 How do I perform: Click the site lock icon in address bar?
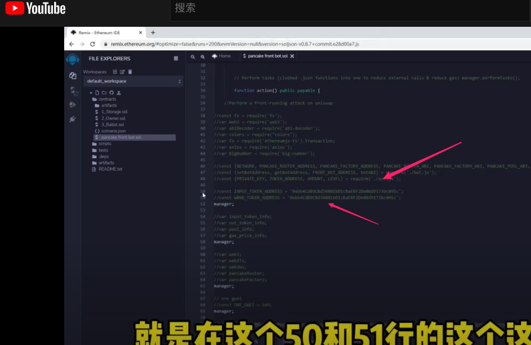pyautogui.click(x=105, y=44)
